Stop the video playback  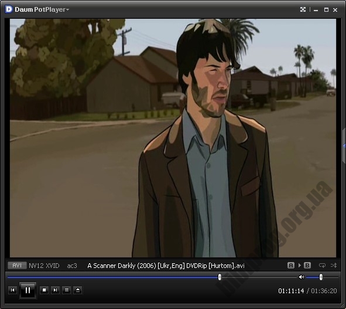coord(44,290)
